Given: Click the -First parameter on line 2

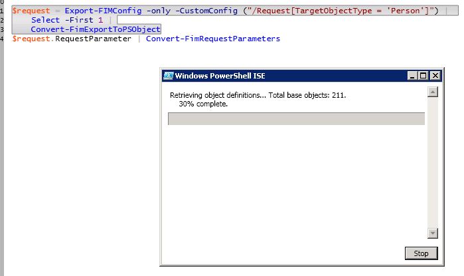Looking at the screenshot, I should [79, 20].
